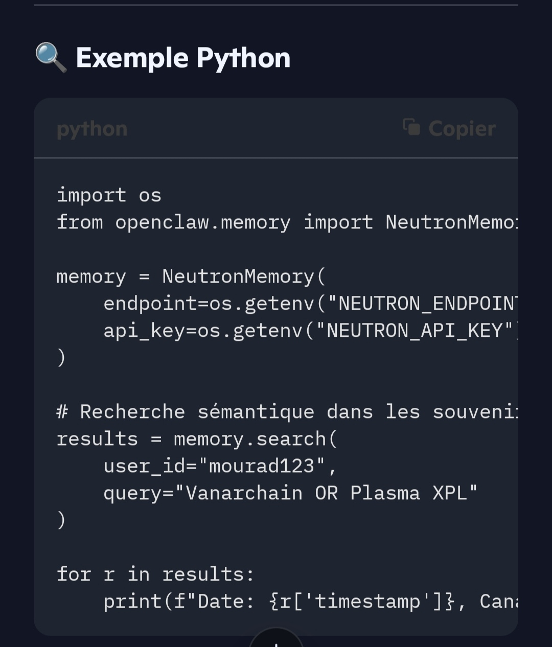
Task: Click the word NeutronMemory in the assignment
Action: pos(238,276)
